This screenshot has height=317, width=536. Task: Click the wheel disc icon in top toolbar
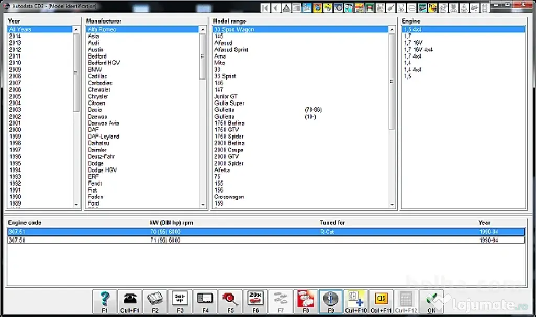click(339, 7)
